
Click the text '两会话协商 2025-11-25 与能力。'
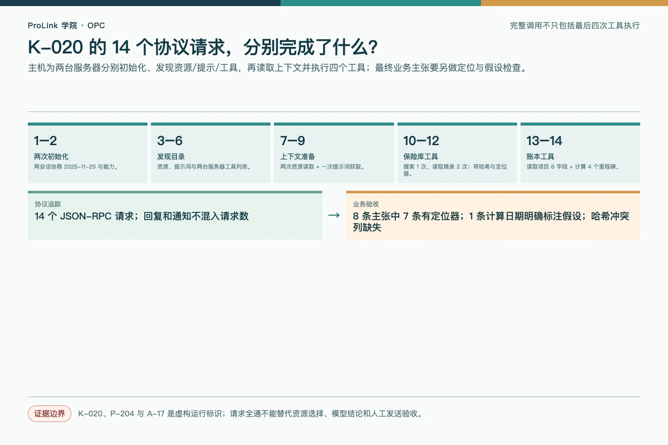click(x=77, y=167)
